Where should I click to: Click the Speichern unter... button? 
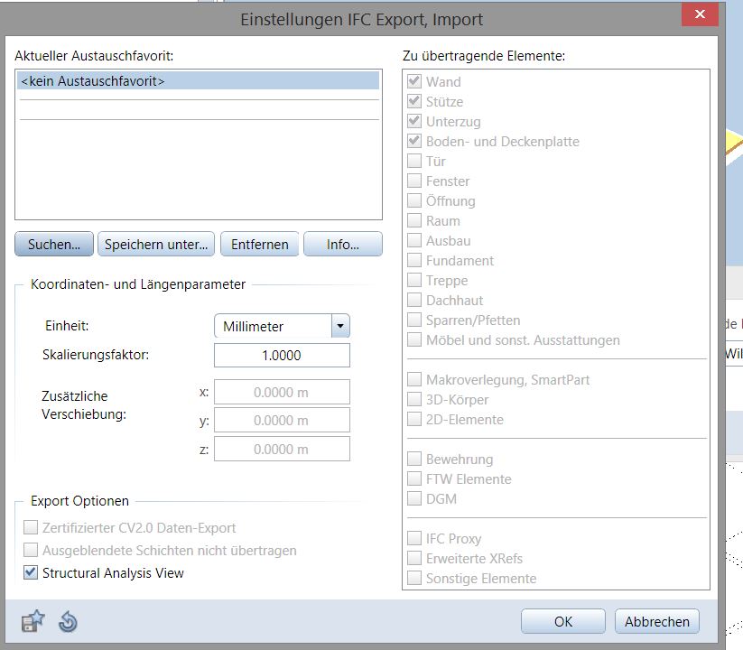click(x=157, y=245)
